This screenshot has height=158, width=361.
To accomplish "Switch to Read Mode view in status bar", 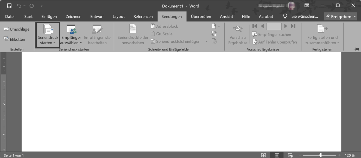I will pos(263,155).
